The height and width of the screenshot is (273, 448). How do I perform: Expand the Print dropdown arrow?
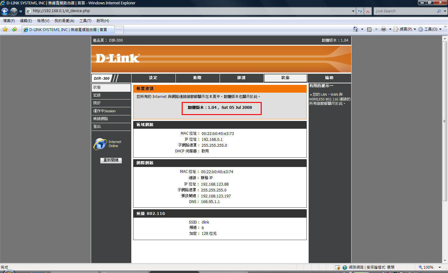(390, 29)
